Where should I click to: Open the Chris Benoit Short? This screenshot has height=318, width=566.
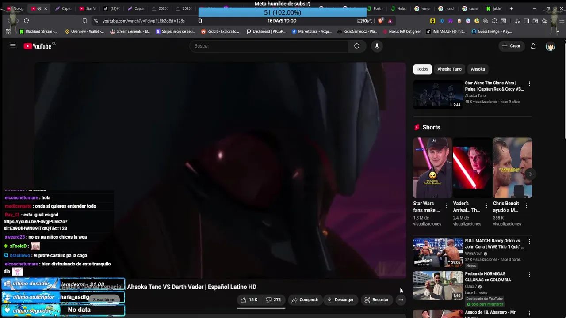point(512,168)
